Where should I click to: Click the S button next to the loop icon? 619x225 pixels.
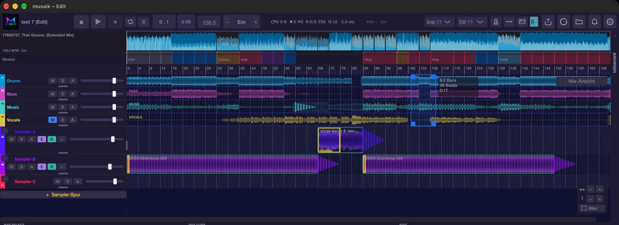(144, 22)
